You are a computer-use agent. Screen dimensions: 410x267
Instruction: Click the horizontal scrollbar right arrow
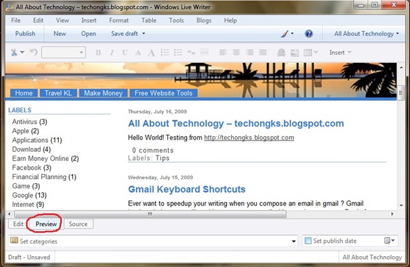click(x=392, y=214)
